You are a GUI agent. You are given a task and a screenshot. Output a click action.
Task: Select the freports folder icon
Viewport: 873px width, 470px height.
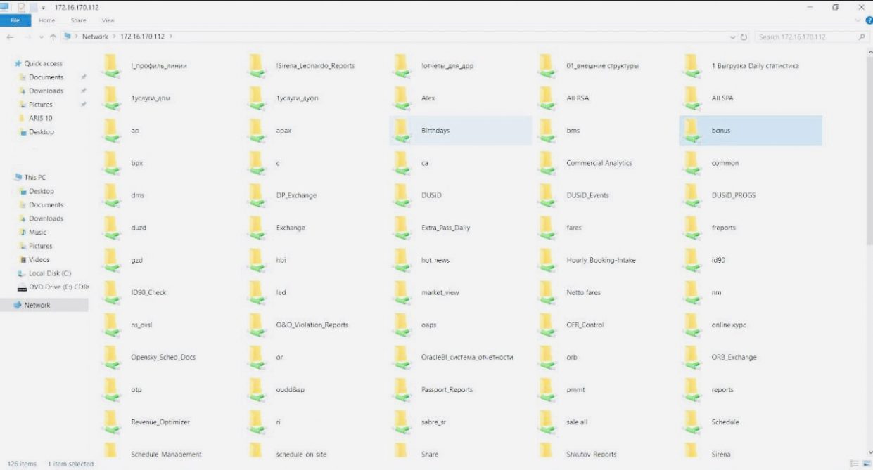coord(692,228)
